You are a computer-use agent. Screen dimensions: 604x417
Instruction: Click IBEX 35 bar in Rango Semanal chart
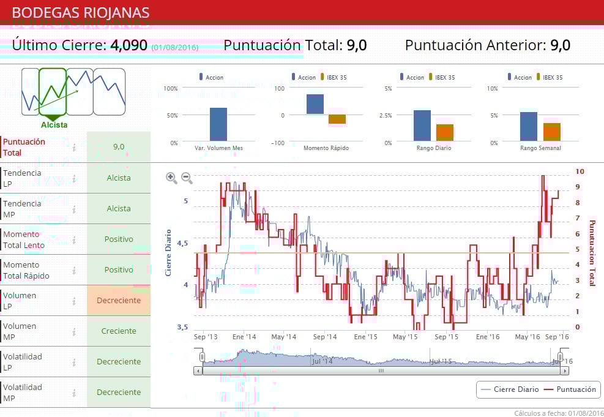click(x=552, y=132)
